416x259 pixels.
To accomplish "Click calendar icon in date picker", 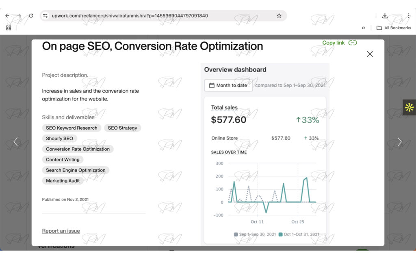I will pos(212,85).
